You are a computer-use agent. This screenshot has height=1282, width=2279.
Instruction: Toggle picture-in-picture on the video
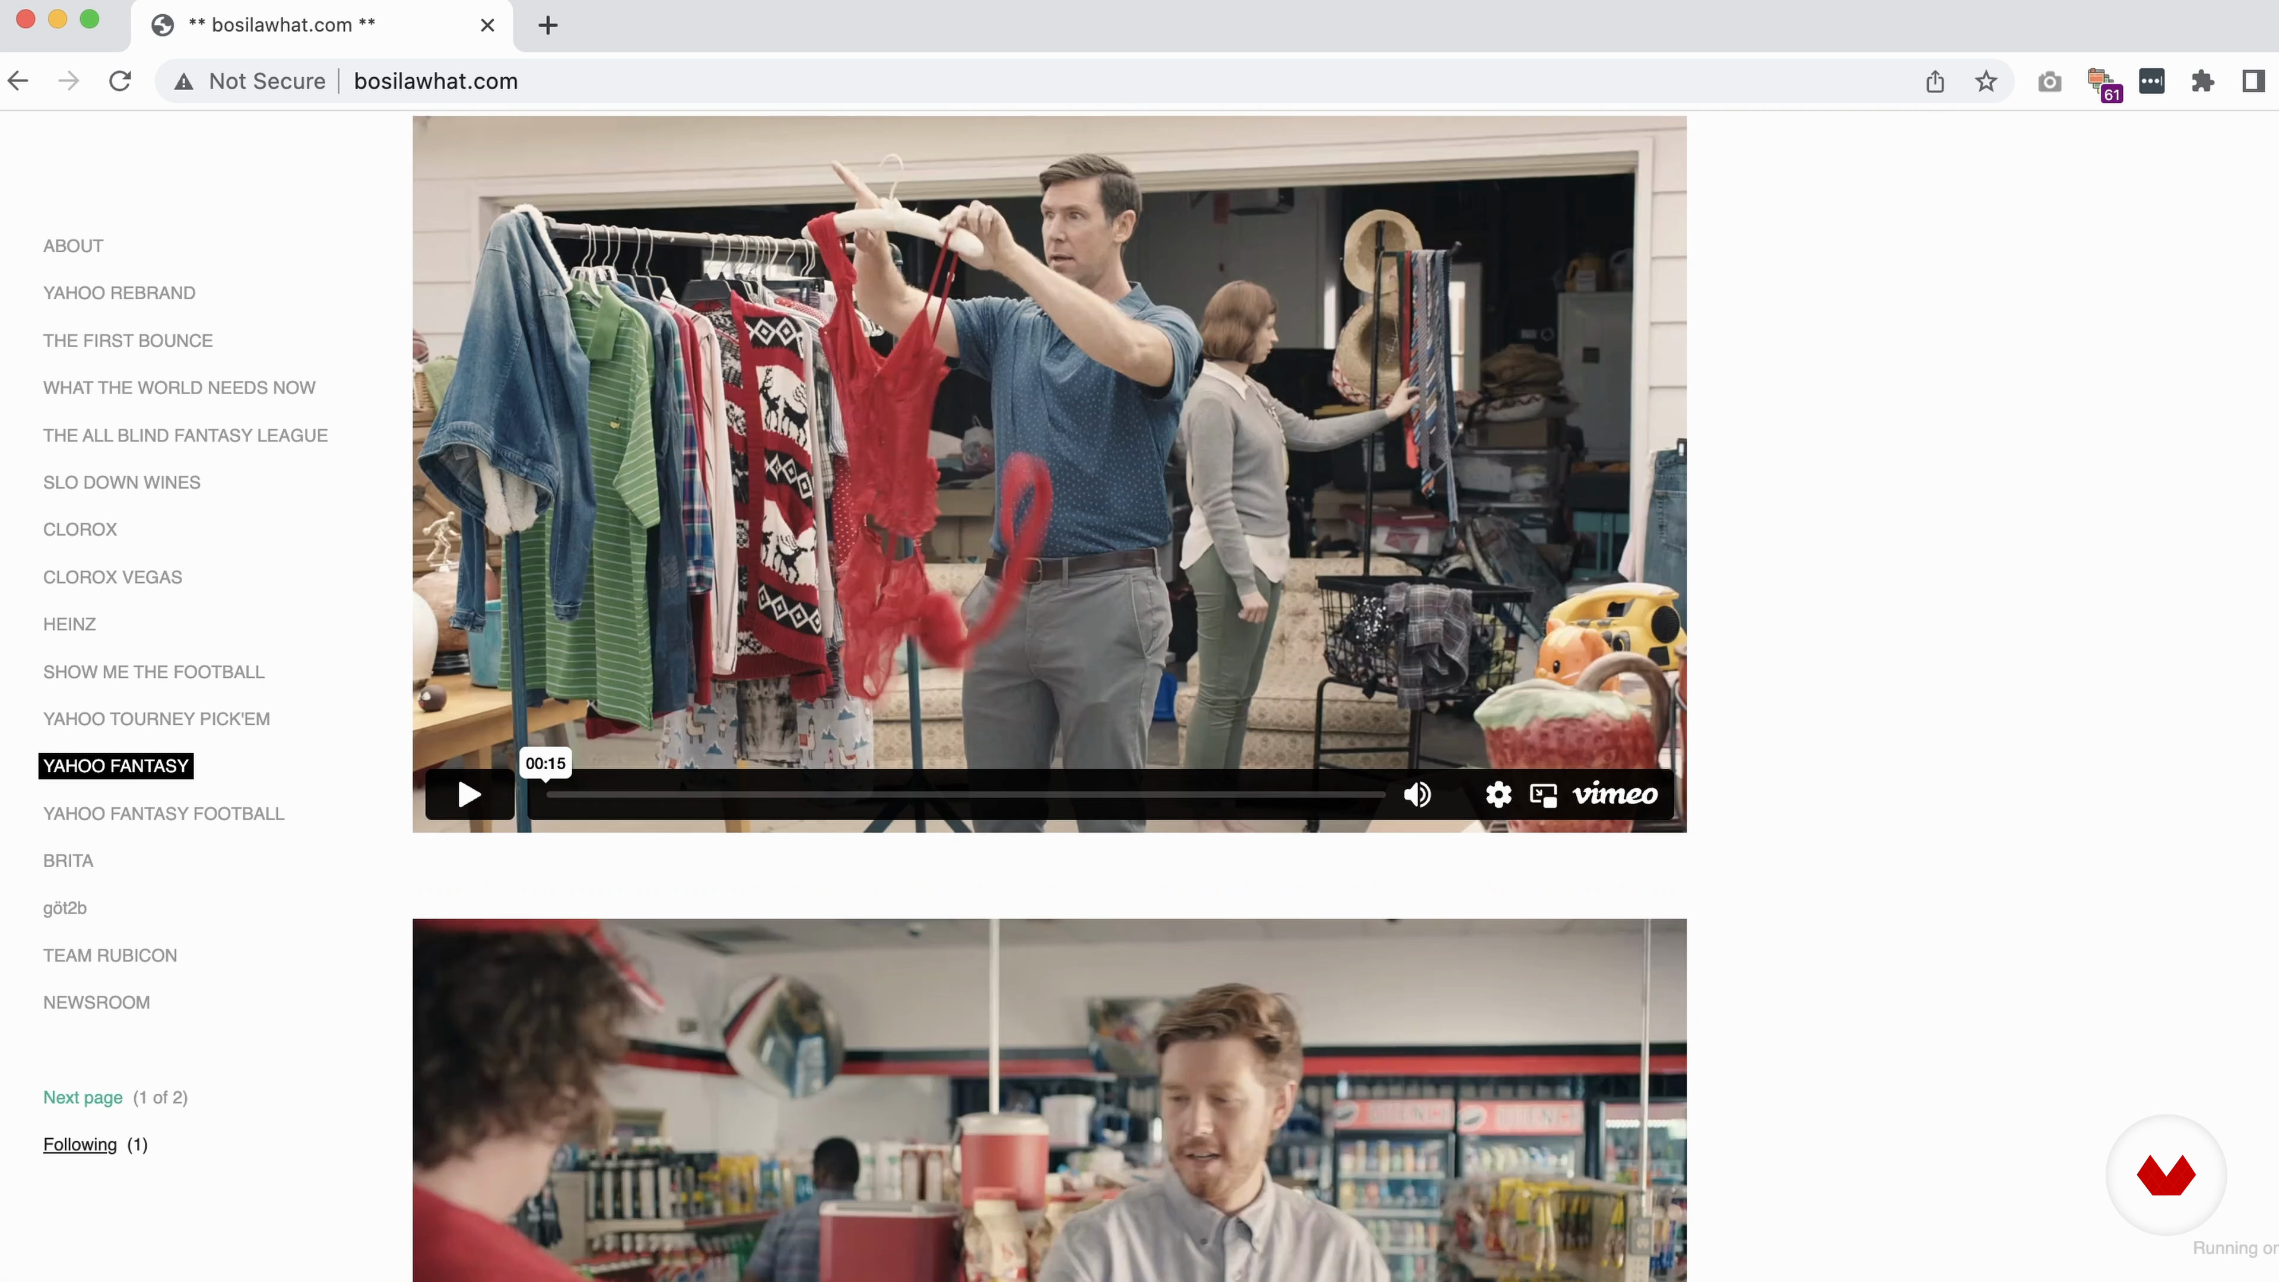pos(1543,795)
